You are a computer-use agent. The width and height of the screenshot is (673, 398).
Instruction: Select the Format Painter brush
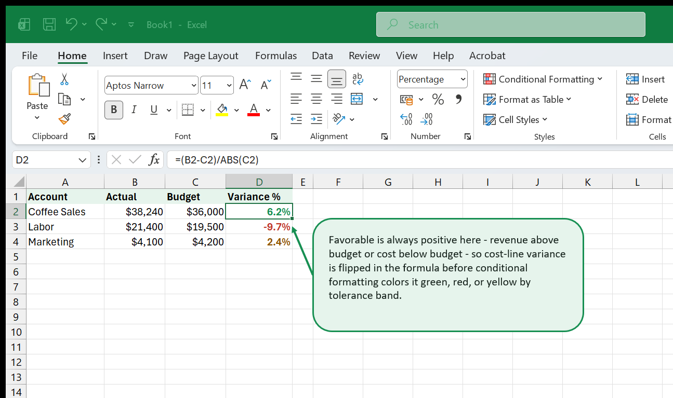(x=64, y=119)
